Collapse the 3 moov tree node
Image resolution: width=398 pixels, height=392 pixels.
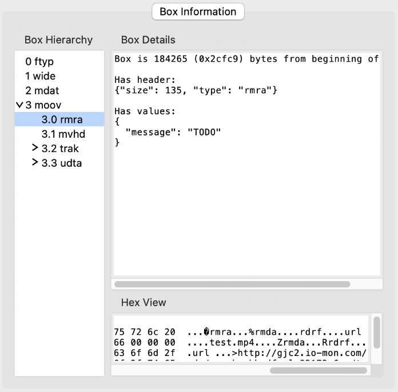(20, 105)
